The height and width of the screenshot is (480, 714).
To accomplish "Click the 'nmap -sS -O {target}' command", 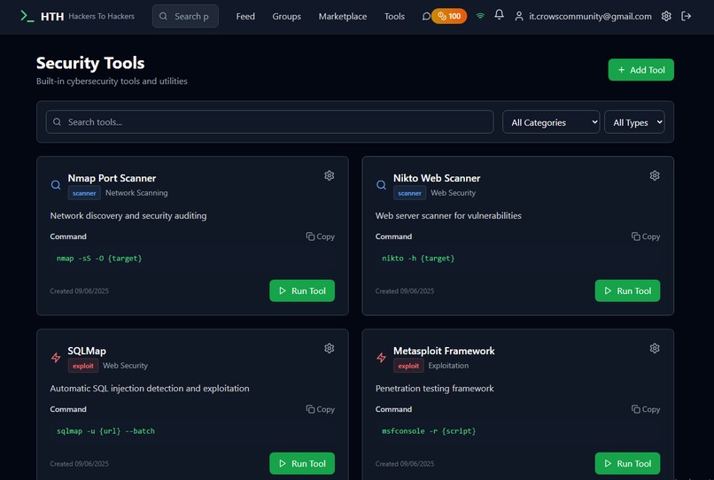I will 99,259.
